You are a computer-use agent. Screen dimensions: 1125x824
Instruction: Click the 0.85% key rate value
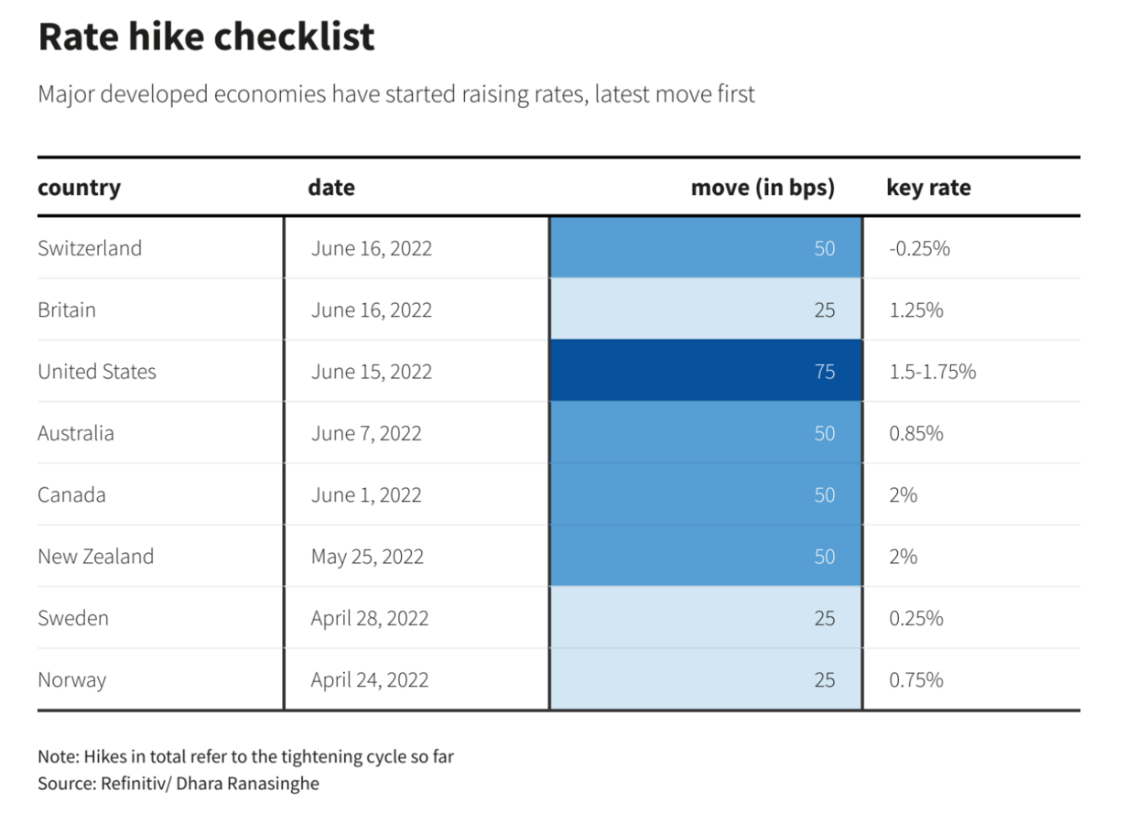pyautogui.click(x=915, y=433)
